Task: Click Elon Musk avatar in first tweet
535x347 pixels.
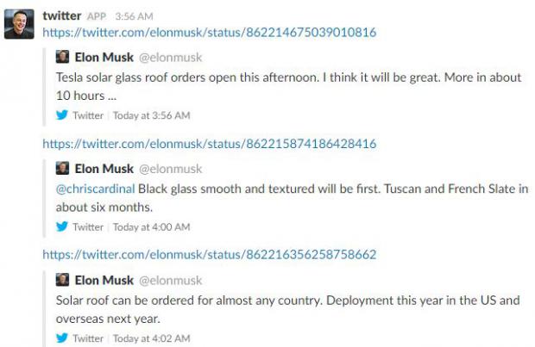Action: (62, 57)
